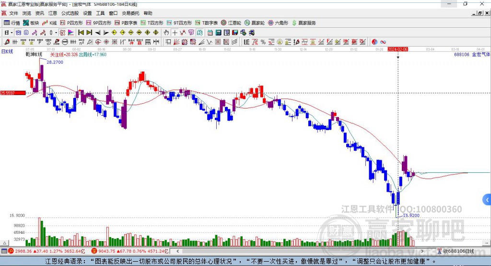Jump to last bar with green skip-right icon
491x266 pixels.
tap(89, 32)
